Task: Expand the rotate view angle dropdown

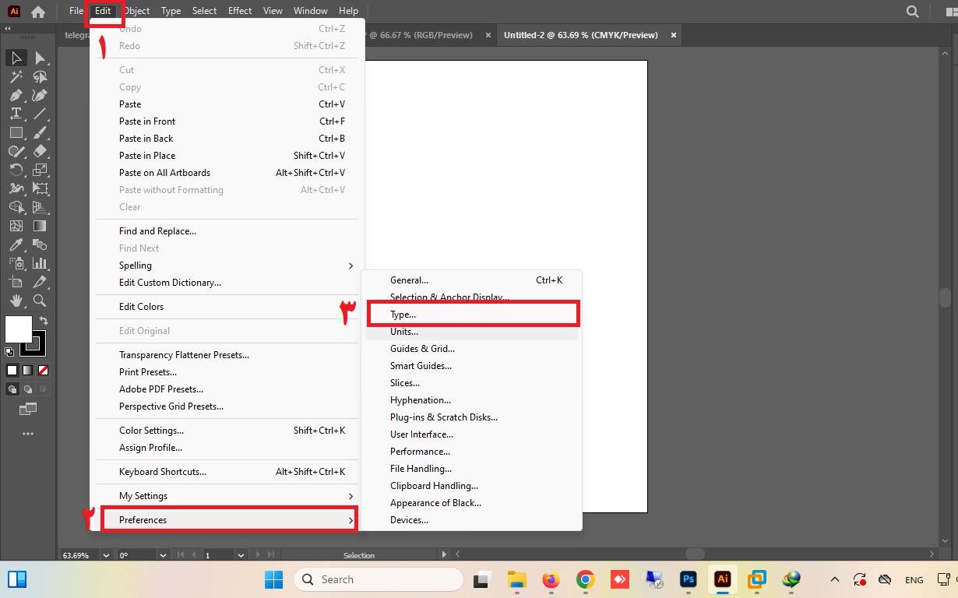Action: tap(162, 555)
